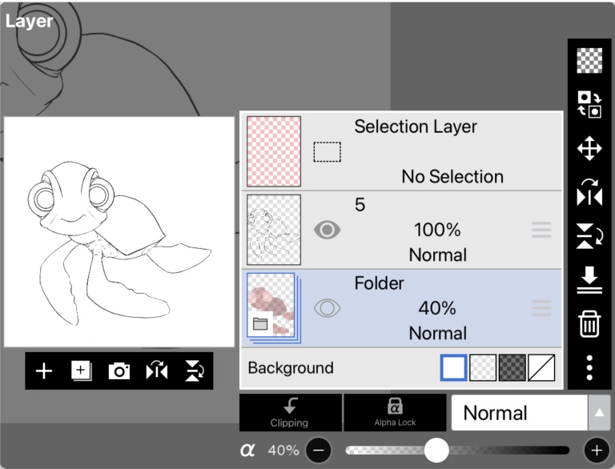Viewport: 615px width, 469px height.
Task: Click Selection Layer title text
Action: [416, 126]
